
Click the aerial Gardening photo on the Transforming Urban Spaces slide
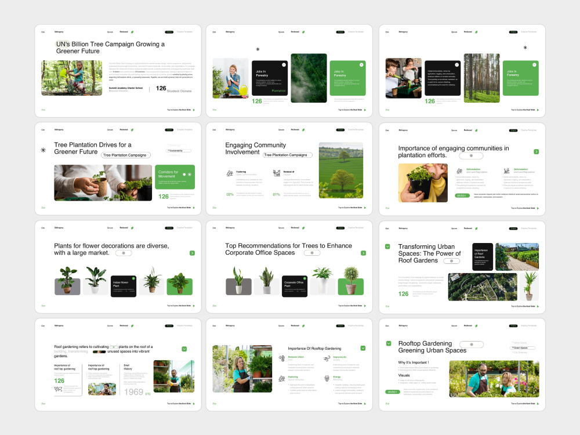pos(483,287)
